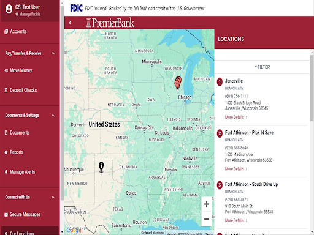Open More Details for Fort Atkinson South Drive Up
The width and height of the screenshot is (314, 235).
point(236,220)
